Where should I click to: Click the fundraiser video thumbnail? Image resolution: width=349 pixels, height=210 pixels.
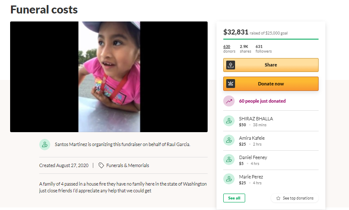109,77
